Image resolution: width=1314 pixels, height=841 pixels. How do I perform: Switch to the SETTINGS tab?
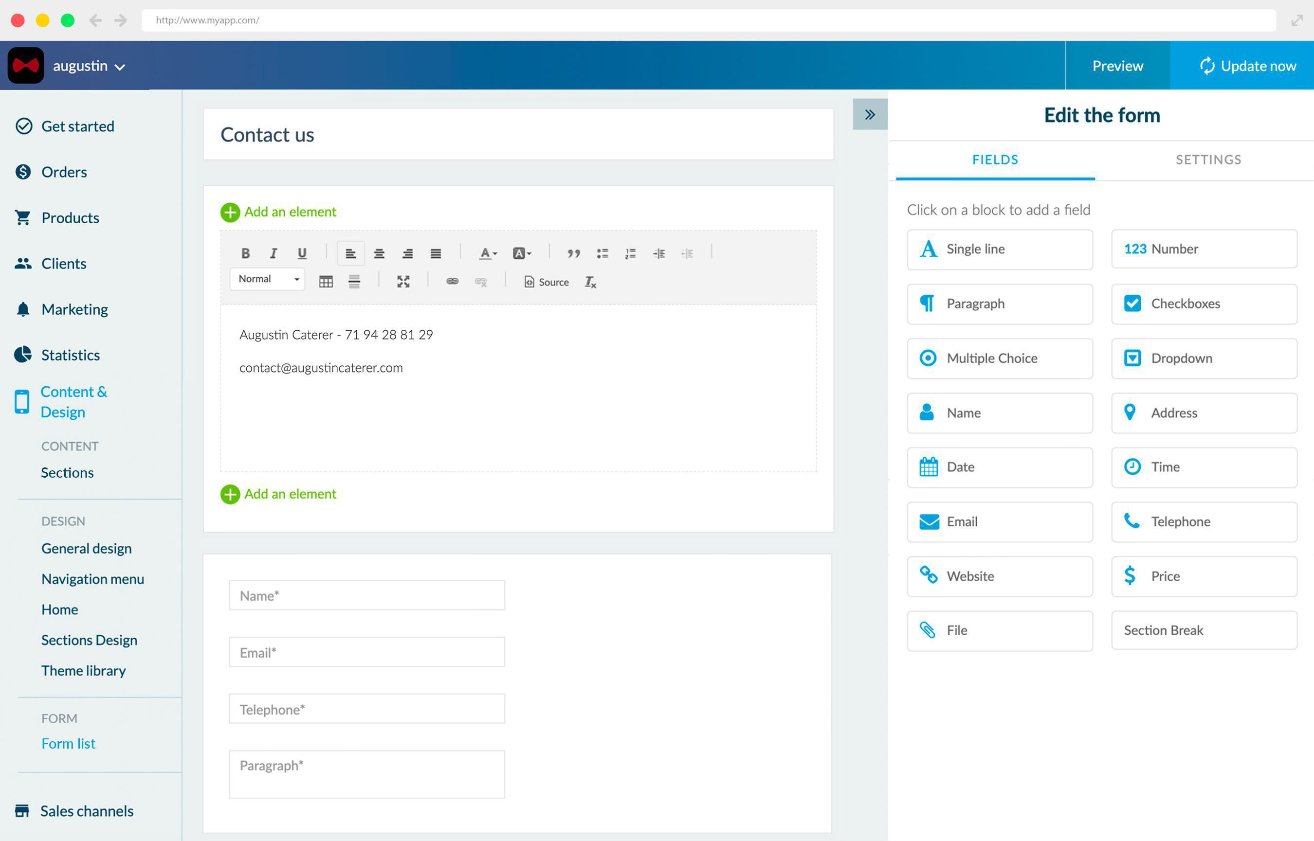click(x=1208, y=160)
